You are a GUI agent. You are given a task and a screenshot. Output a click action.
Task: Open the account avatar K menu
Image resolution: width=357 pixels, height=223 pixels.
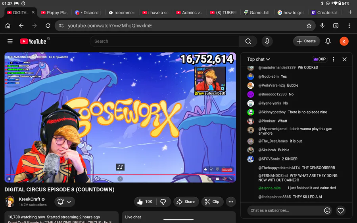click(344, 41)
